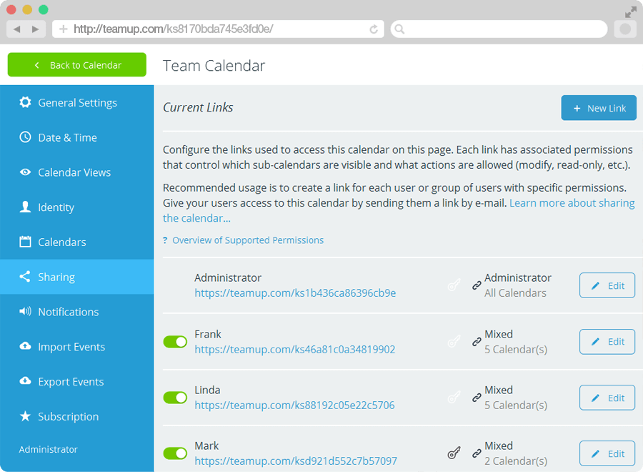Click the fullscreen expand arrows icon

pyautogui.click(x=630, y=12)
